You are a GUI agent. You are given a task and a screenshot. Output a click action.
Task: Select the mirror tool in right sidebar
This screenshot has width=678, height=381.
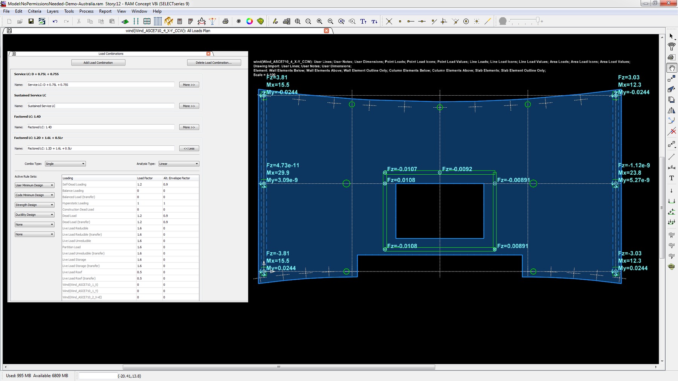pyautogui.click(x=671, y=111)
